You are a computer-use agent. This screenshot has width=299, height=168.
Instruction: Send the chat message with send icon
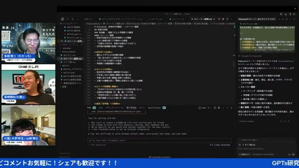(293, 154)
